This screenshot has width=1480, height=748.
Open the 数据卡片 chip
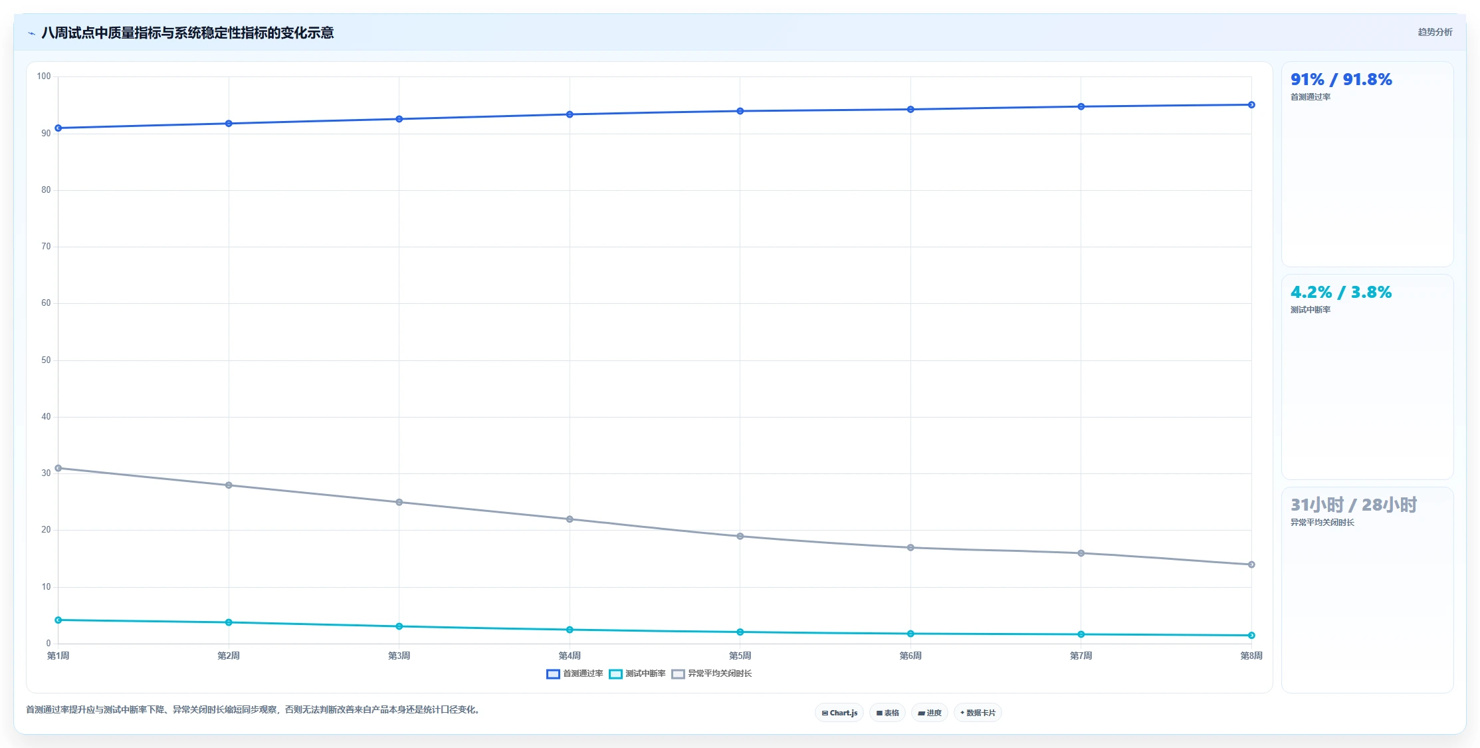click(978, 713)
